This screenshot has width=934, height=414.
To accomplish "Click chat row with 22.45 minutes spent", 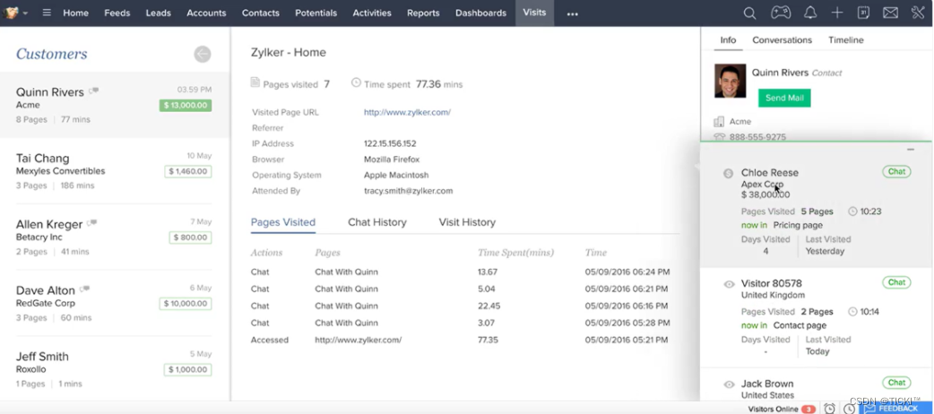I will pos(464,306).
